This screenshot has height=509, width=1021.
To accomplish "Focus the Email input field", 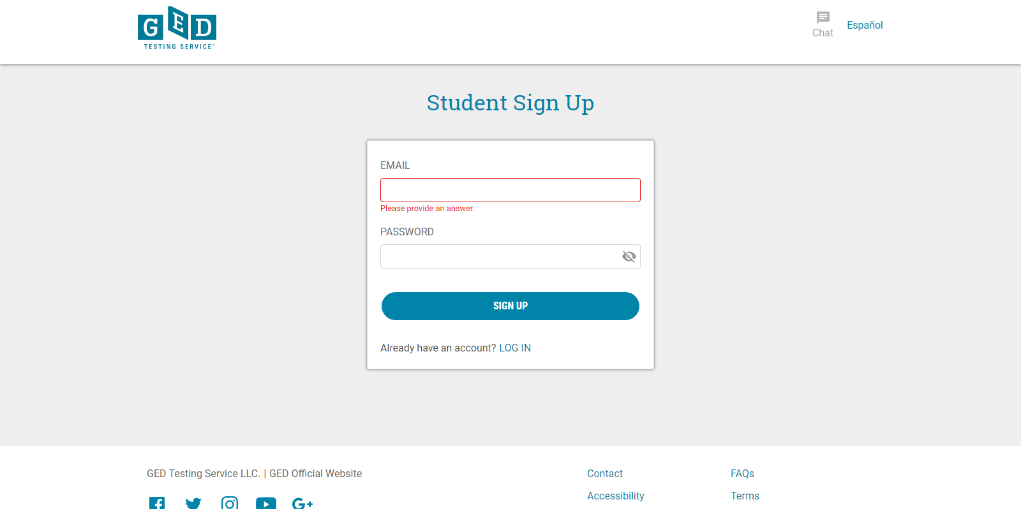I will (510, 190).
